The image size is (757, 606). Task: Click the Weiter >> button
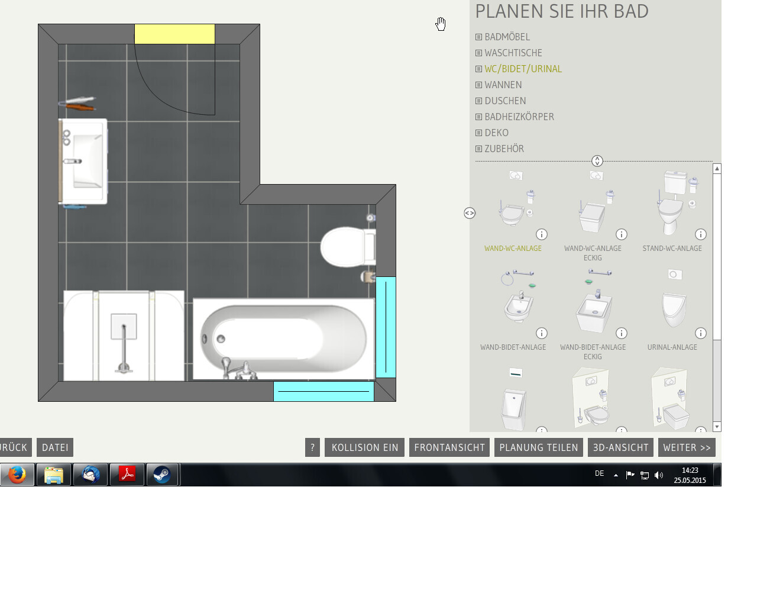[687, 447]
